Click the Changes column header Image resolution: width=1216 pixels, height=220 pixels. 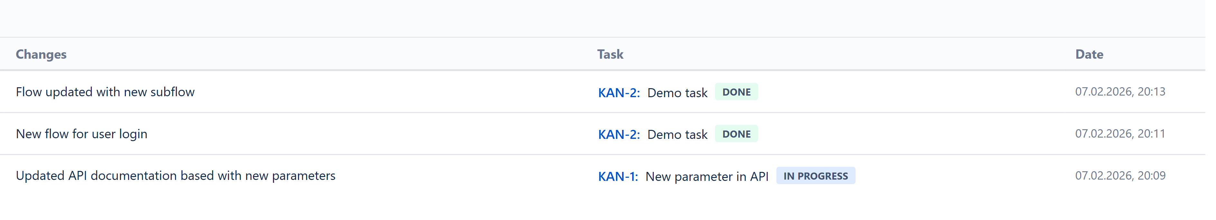pyautogui.click(x=42, y=55)
